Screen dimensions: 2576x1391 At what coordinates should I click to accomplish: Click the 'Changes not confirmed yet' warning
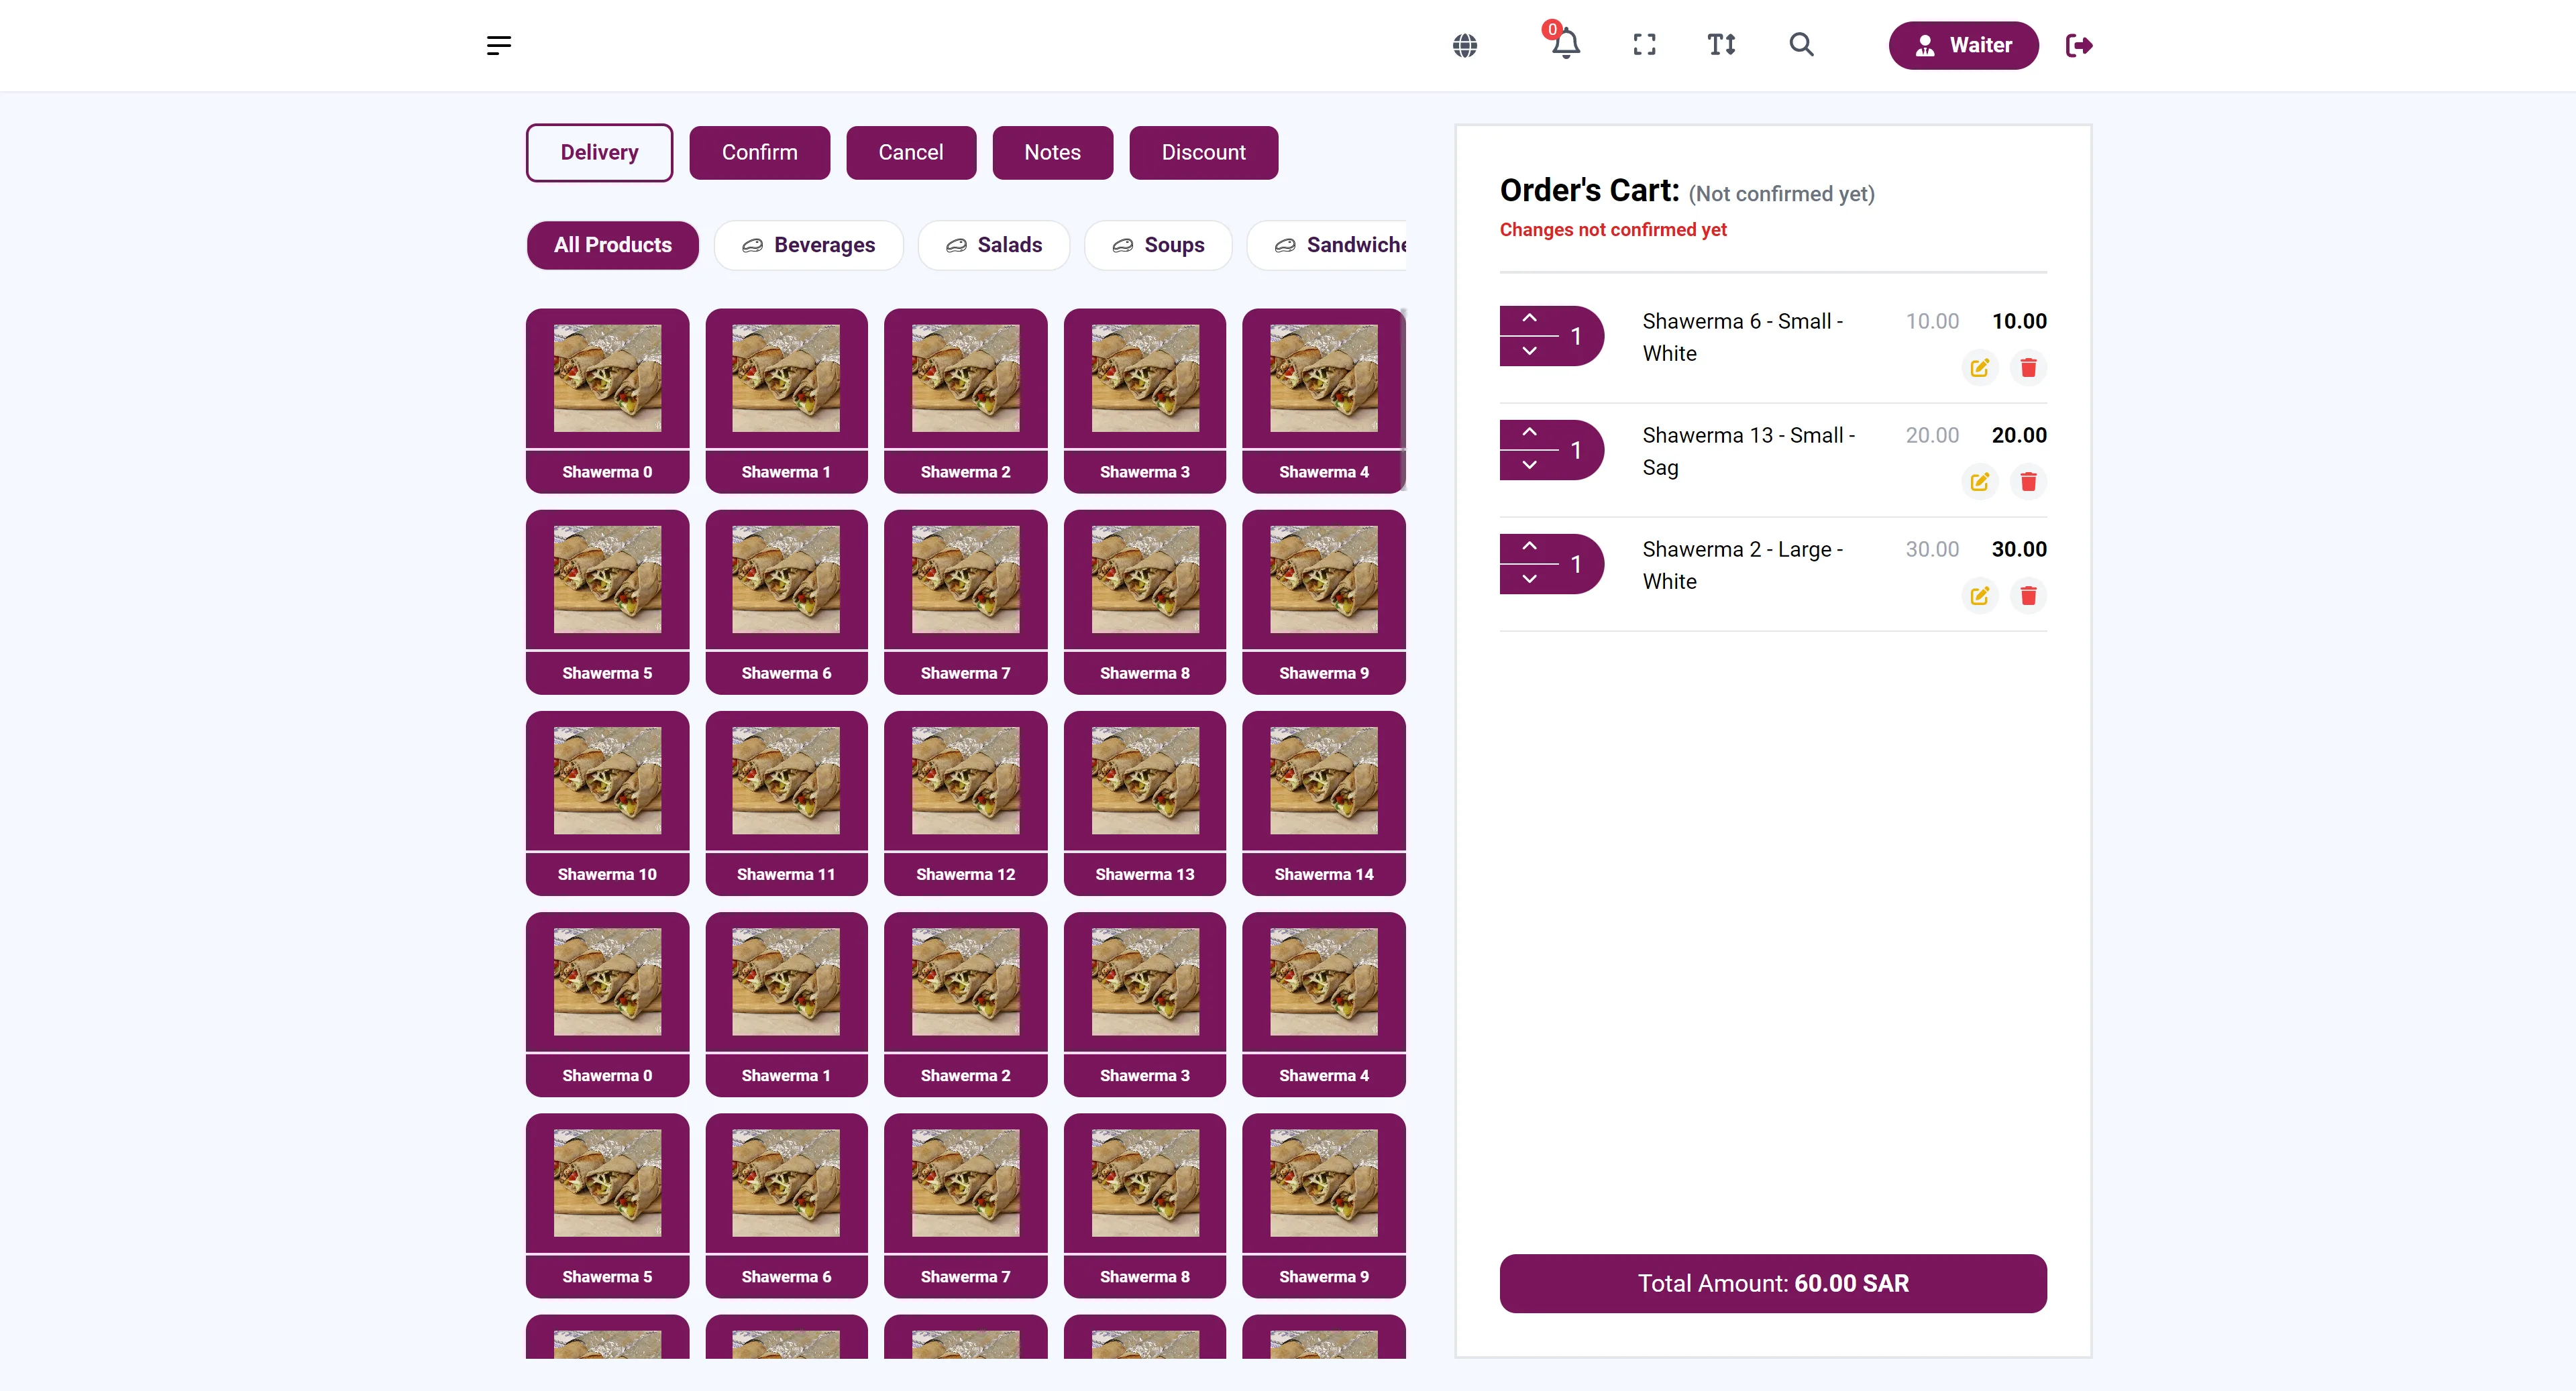click(x=1613, y=230)
